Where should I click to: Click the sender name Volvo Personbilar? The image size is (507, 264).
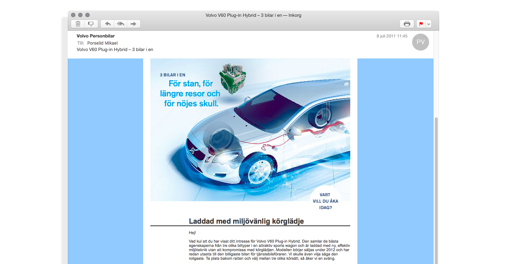(x=96, y=36)
